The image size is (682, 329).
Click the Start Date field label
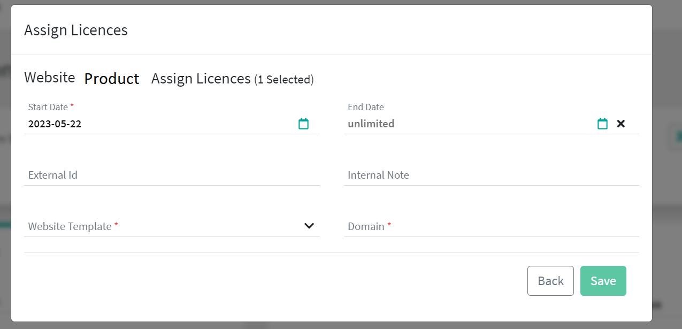[x=48, y=107]
